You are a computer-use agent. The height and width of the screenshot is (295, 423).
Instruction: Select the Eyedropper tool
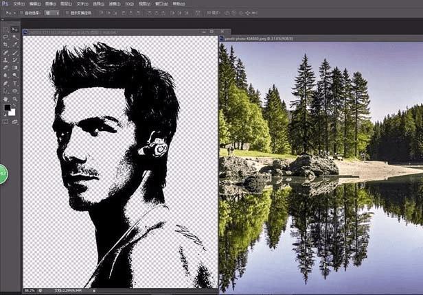pyautogui.click(x=15, y=45)
